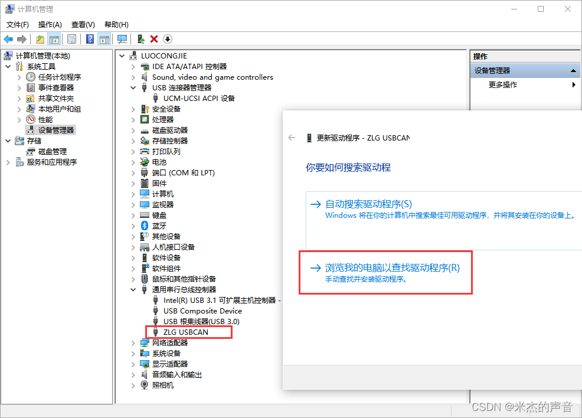582x418 pixels.
Task: Collapse the 存储 tree node
Action: tap(8, 141)
